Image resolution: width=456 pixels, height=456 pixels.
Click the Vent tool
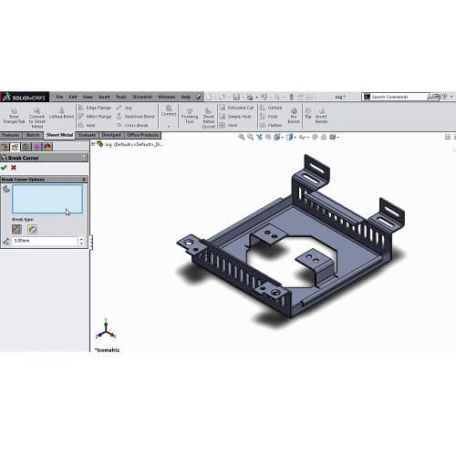(x=228, y=125)
